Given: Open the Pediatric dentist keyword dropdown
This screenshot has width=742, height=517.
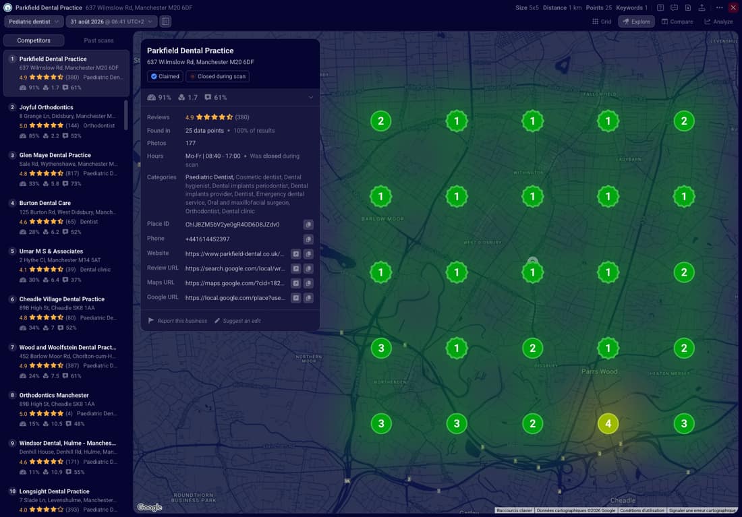Looking at the screenshot, I should coord(34,22).
